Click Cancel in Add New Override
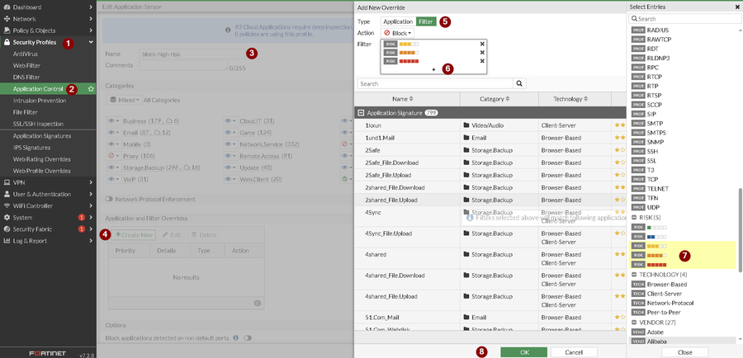 pyautogui.click(x=574, y=352)
